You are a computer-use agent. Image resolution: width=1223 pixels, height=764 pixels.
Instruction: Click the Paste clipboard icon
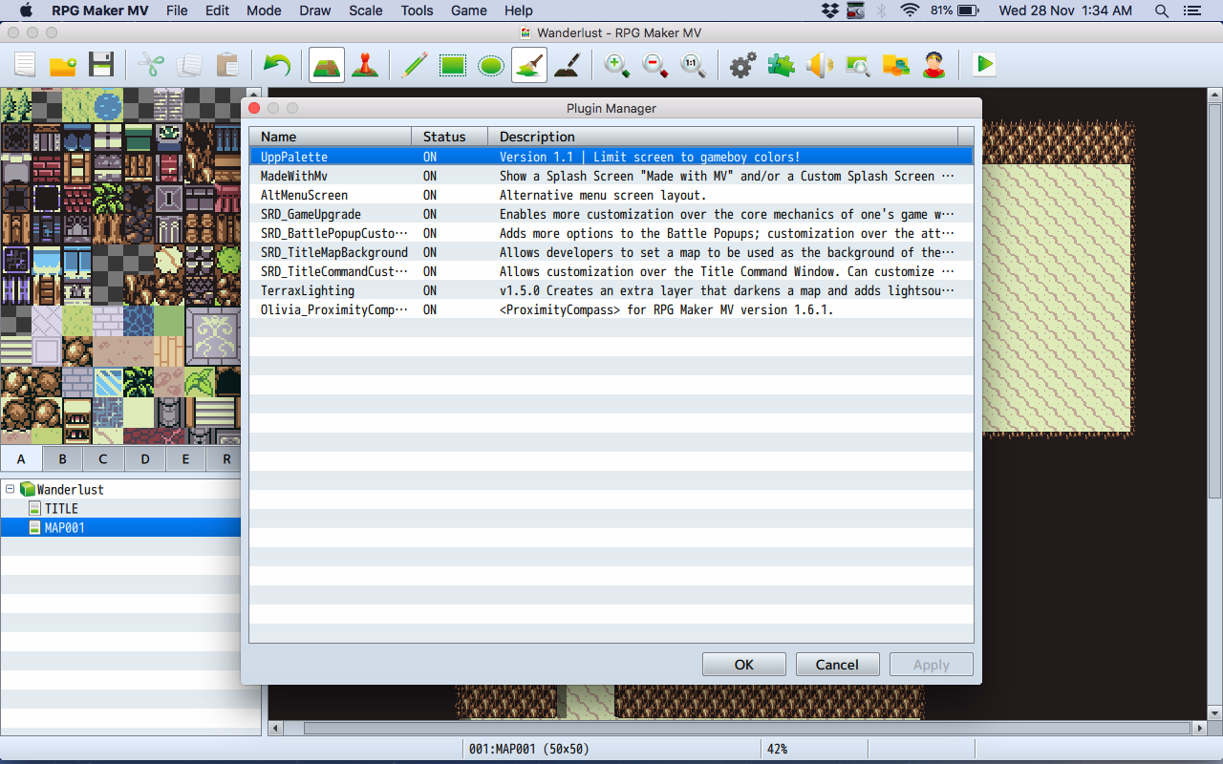[227, 65]
